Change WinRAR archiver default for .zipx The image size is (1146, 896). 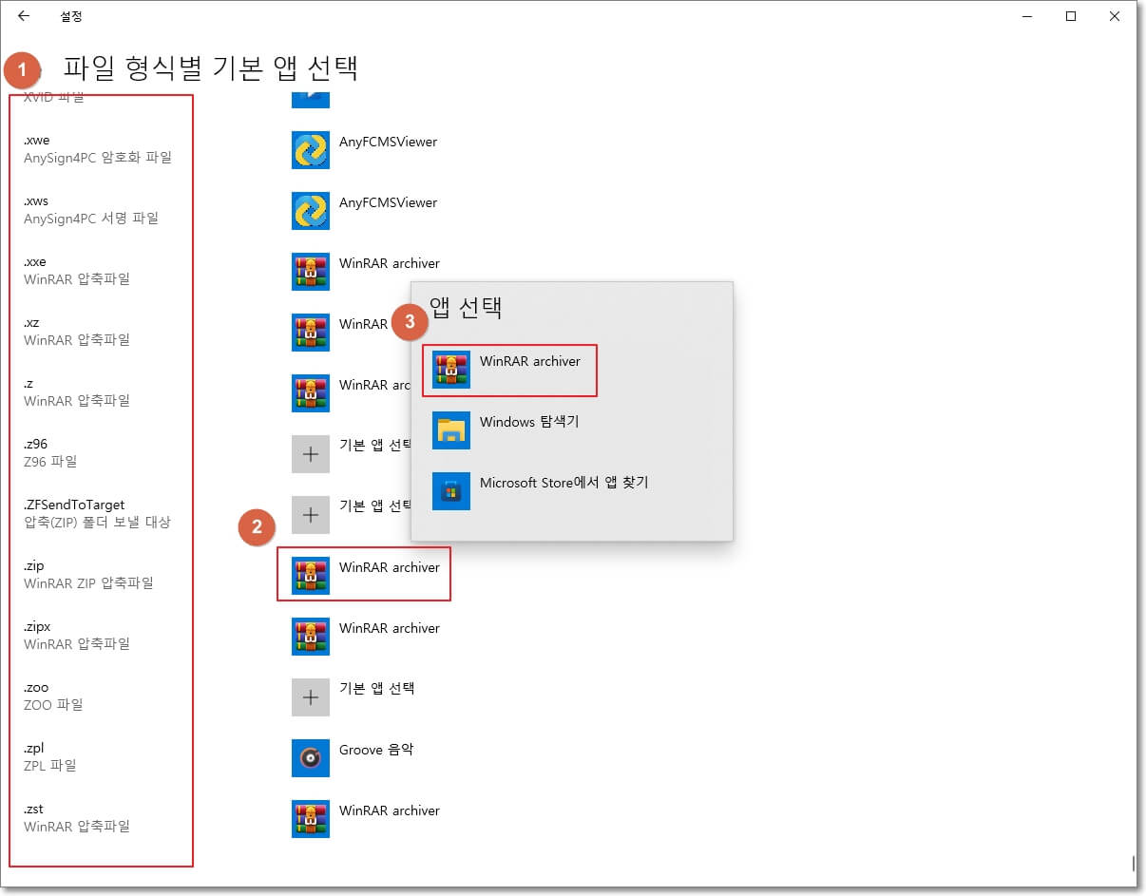click(390, 628)
